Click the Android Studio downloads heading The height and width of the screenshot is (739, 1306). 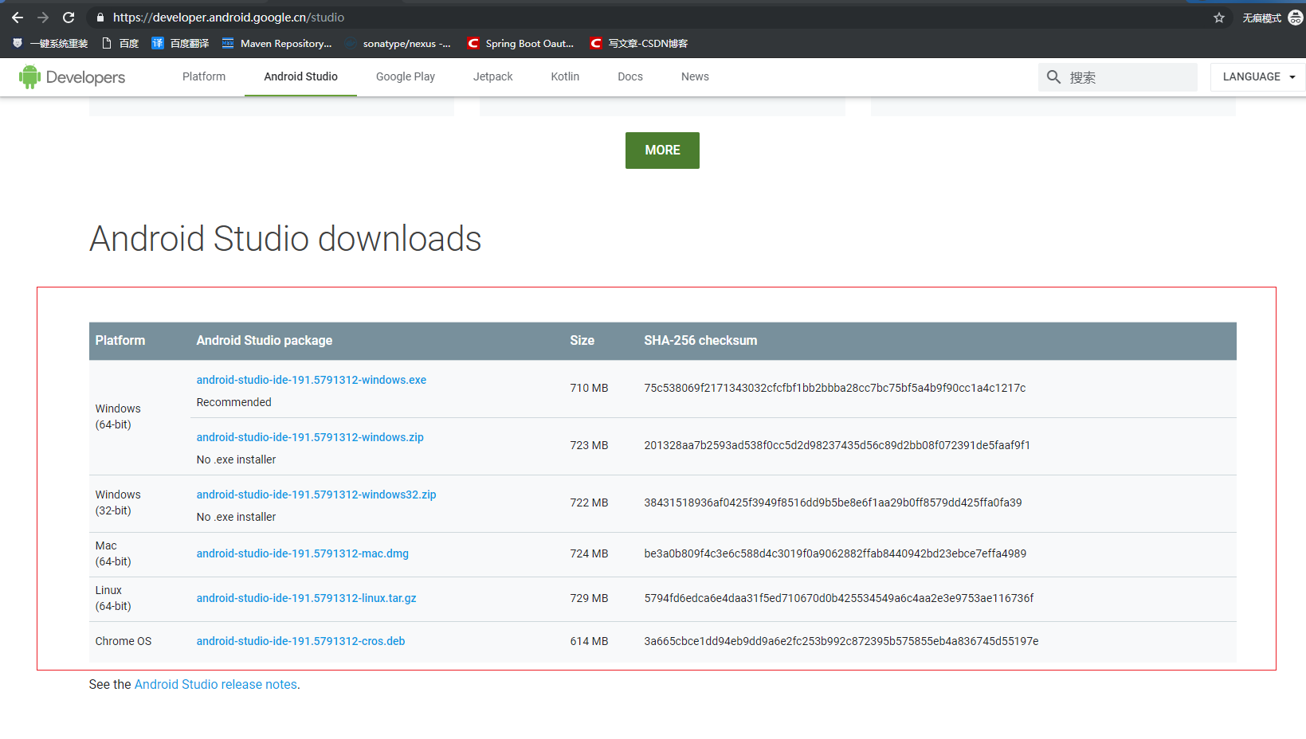coord(285,239)
